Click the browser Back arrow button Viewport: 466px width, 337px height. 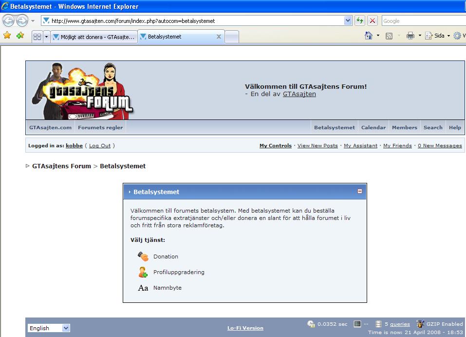(x=9, y=21)
